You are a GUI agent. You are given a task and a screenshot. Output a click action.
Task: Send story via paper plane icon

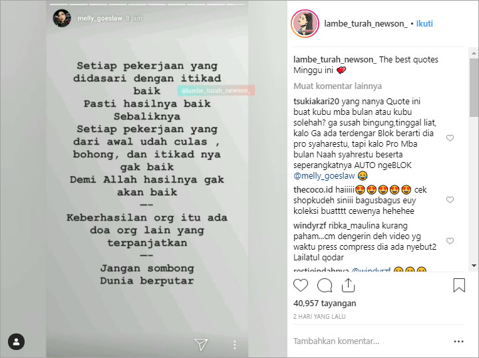click(x=201, y=344)
